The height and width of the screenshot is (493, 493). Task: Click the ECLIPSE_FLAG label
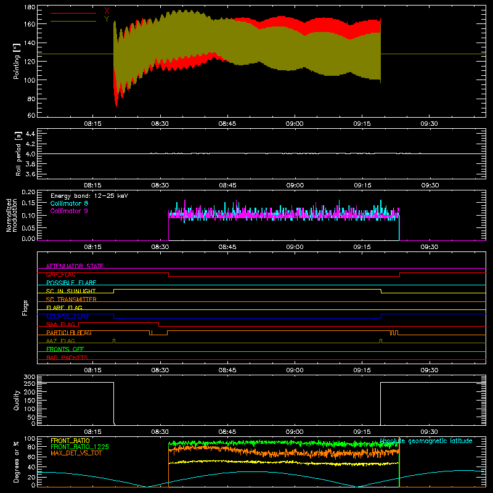pyautogui.click(x=67, y=316)
